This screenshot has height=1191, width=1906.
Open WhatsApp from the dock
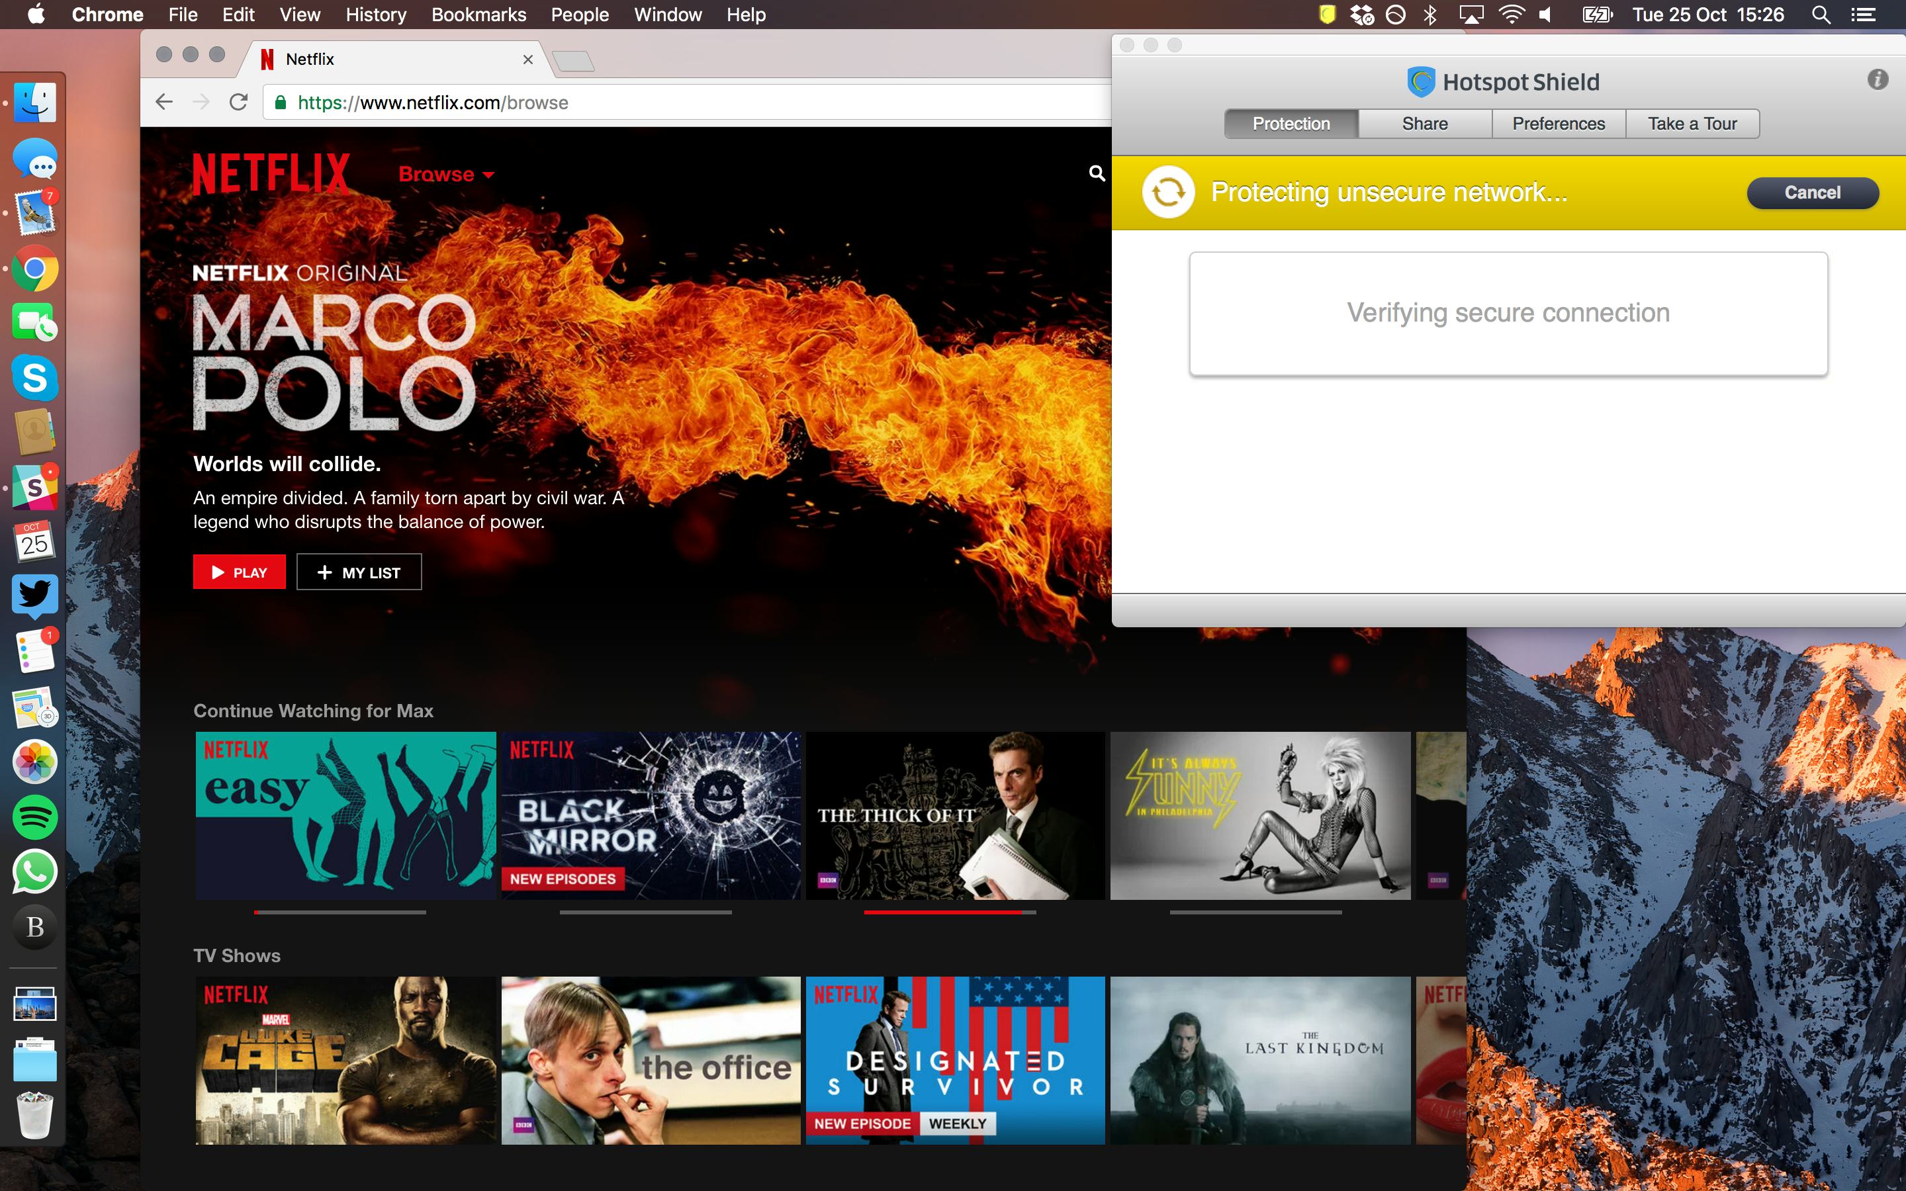pyautogui.click(x=34, y=872)
